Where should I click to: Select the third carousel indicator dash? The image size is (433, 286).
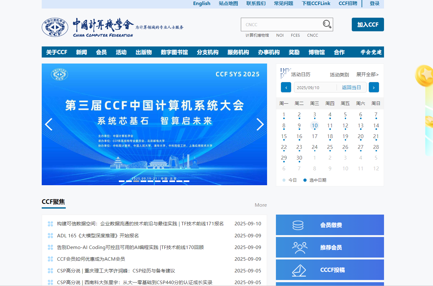pos(136,181)
